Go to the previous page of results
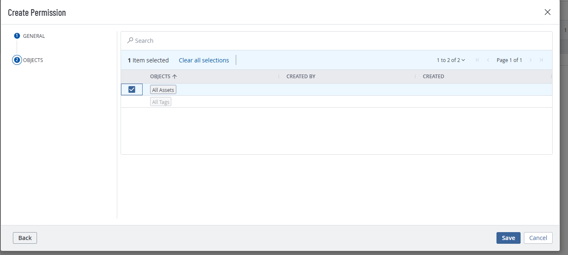The height and width of the screenshot is (255, 568). 488,60
